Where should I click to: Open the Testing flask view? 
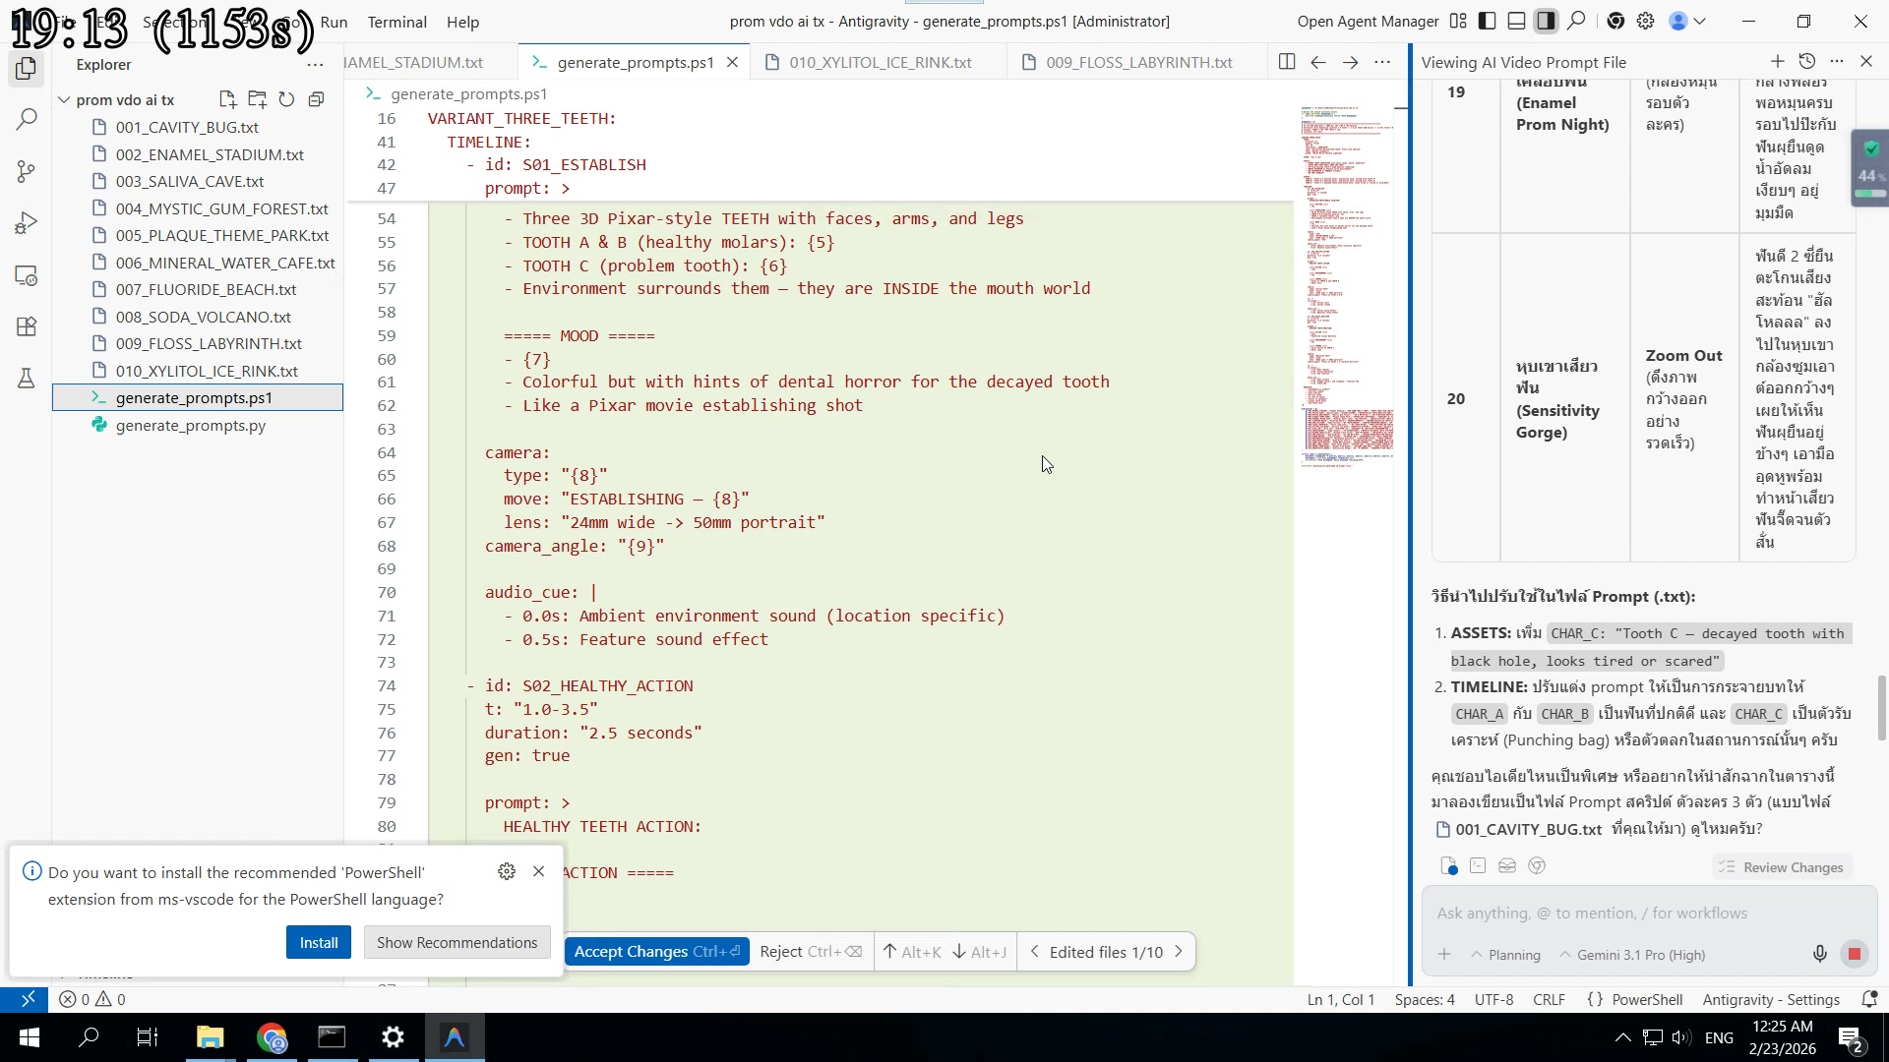[26, 378]
